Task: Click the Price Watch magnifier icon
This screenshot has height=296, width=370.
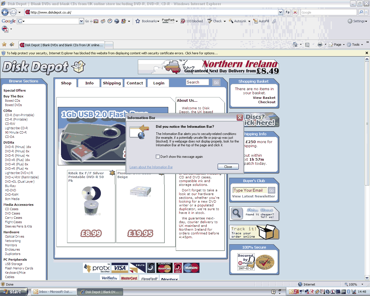Action: [237, 213]
